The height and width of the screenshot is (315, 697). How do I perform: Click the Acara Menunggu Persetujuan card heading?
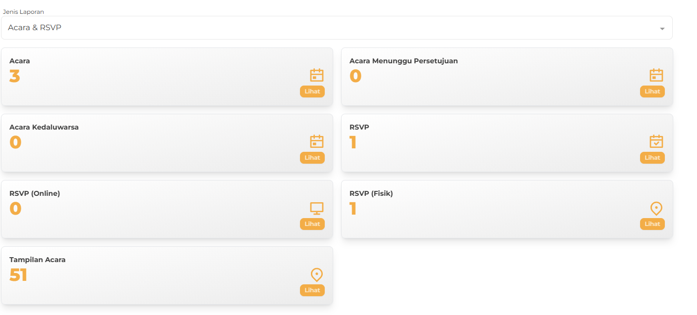click(x=403, y=61)
